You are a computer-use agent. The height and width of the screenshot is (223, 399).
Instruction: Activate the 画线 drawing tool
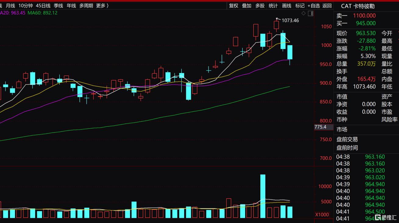coord(287,5)
